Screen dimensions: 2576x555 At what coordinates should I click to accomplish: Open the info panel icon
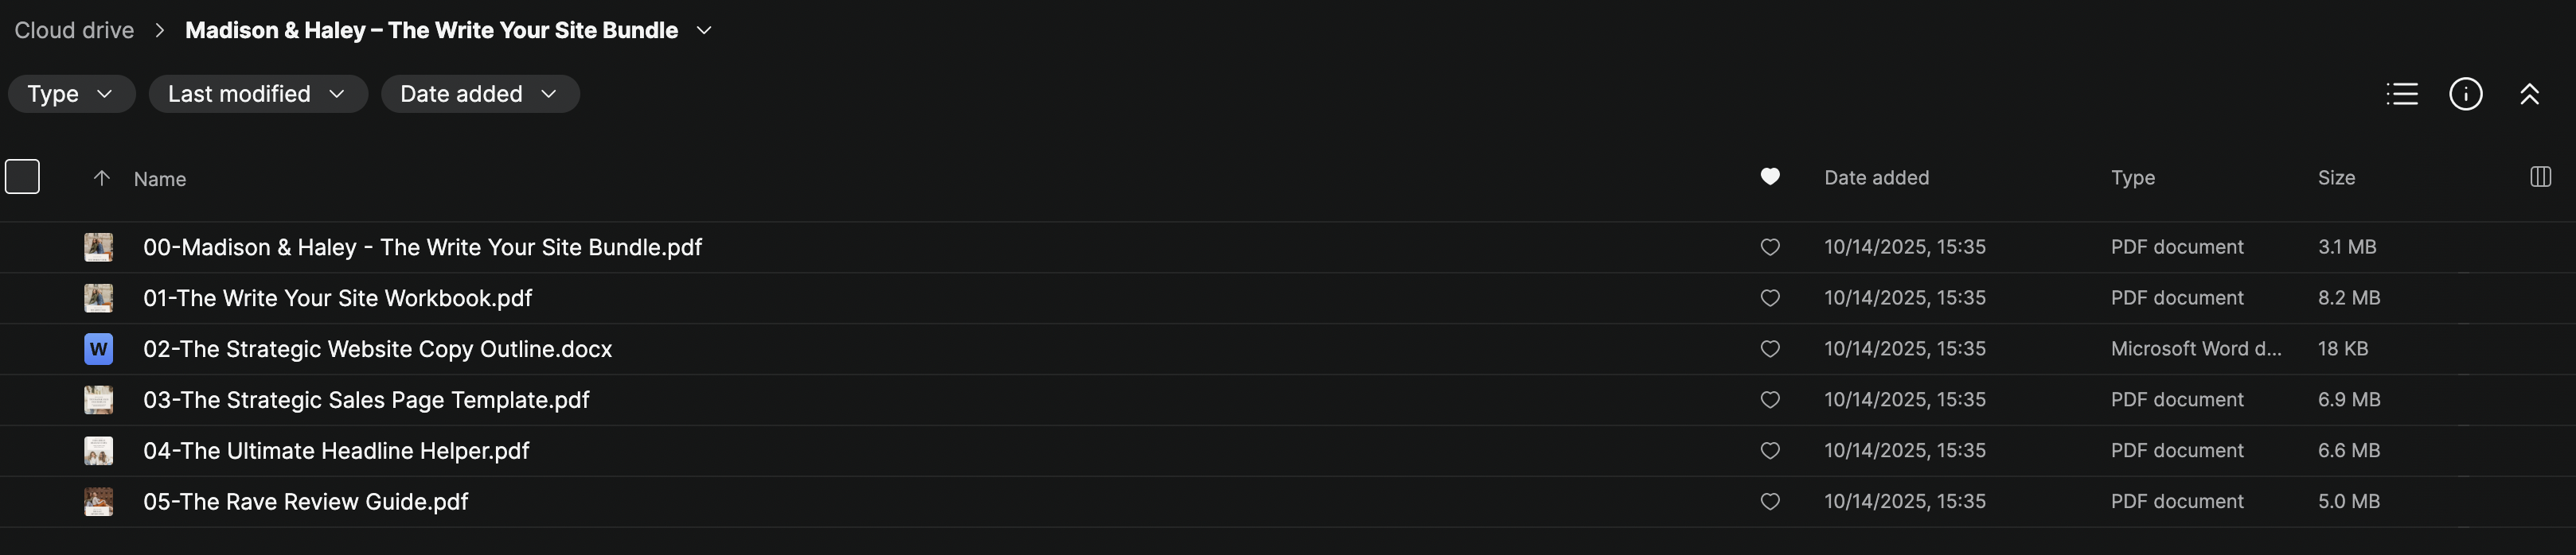(2465, 94)
